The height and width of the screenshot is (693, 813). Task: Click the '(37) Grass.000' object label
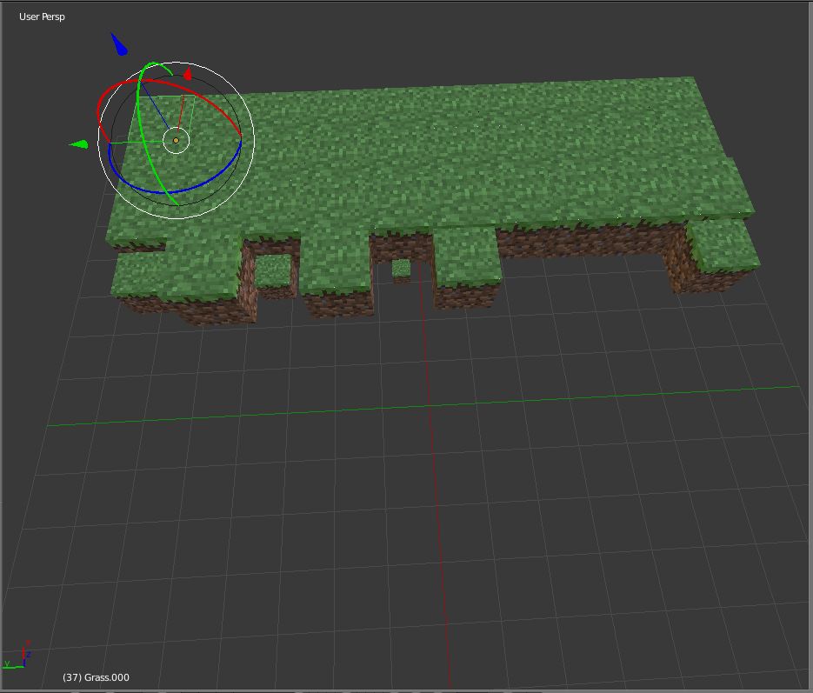point(96,677)
